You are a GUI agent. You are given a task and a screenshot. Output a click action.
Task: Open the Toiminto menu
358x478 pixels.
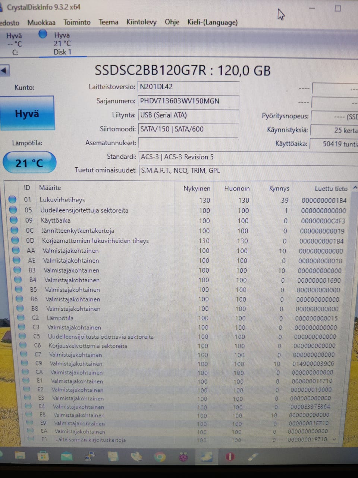tap(77, 22)
